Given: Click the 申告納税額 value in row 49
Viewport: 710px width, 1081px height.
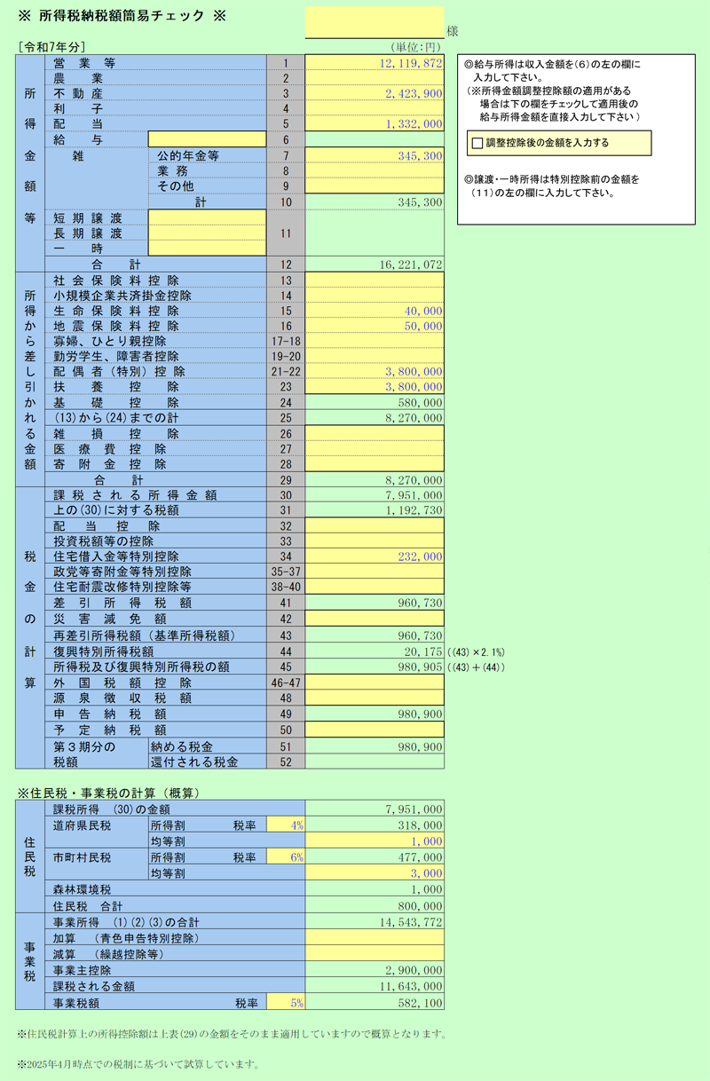Looking at the screenshot, I should coord(375,714).
